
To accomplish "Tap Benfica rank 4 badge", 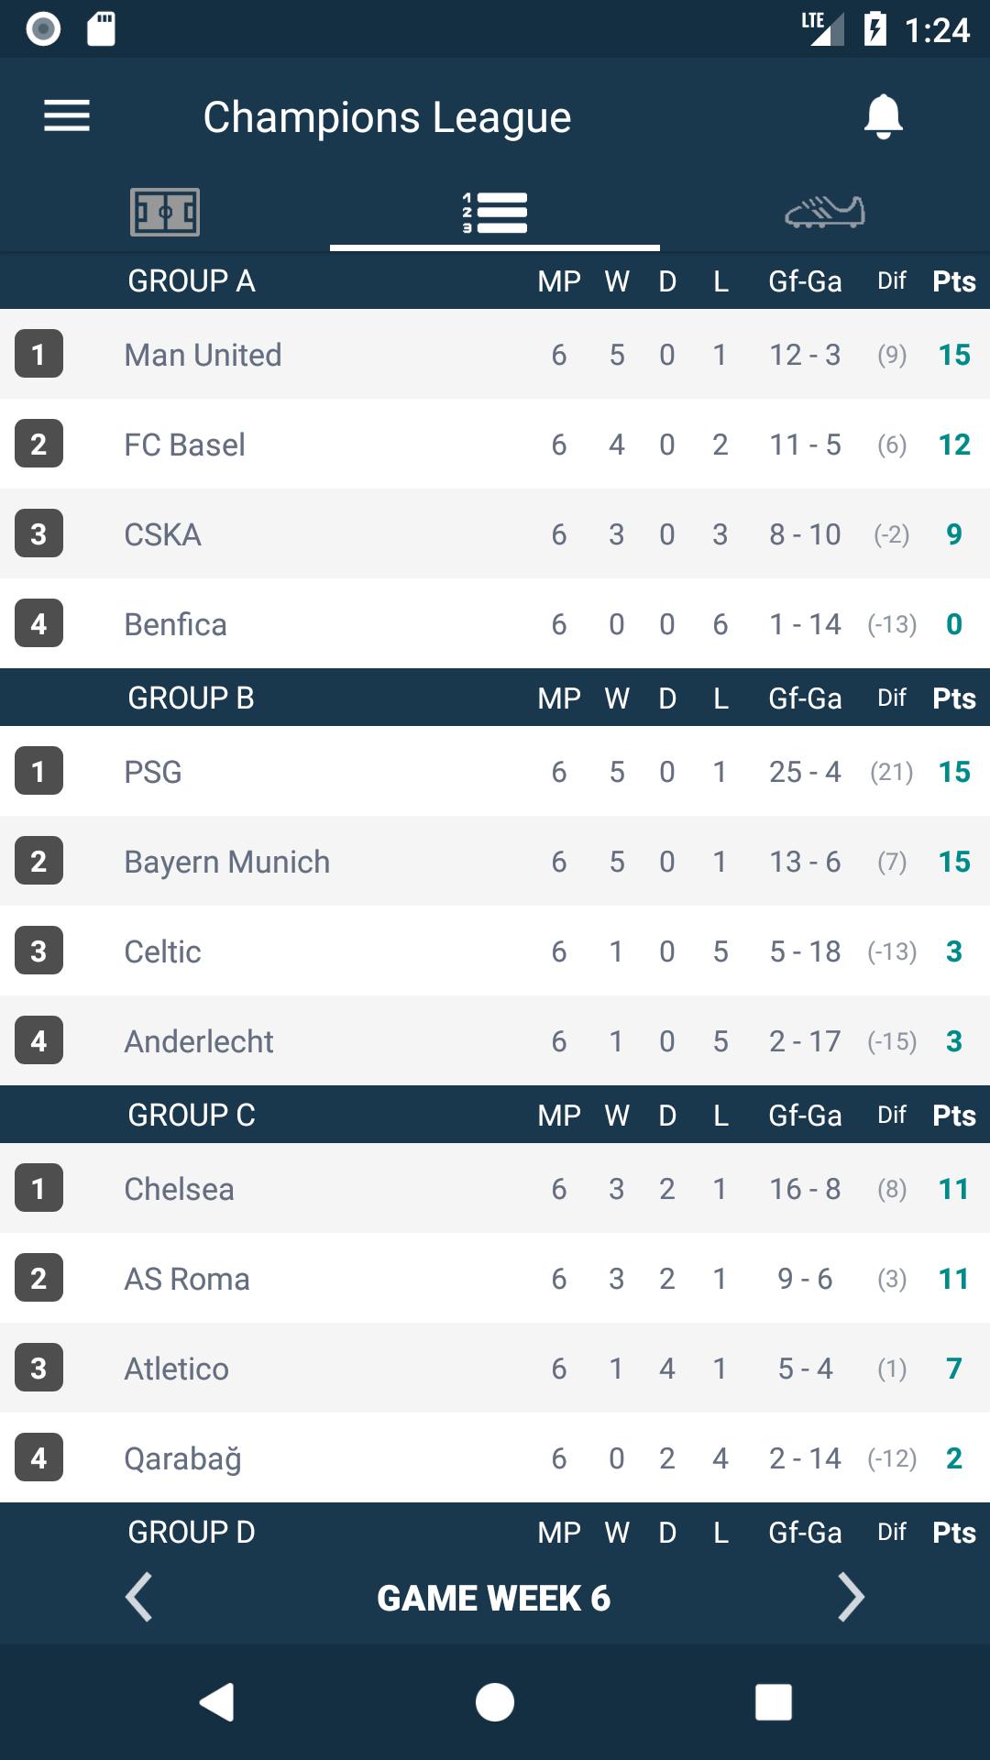I will [38, 623].
